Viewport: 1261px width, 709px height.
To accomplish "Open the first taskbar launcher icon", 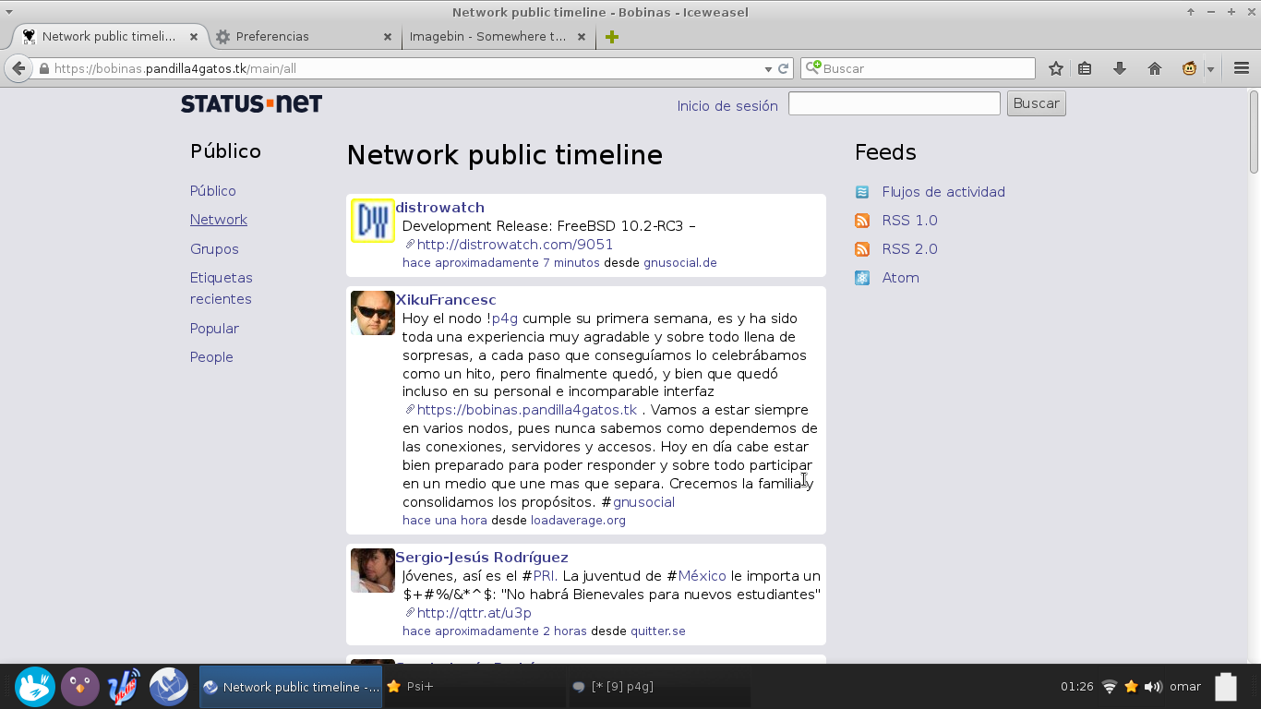I will (x=36, y=687).
